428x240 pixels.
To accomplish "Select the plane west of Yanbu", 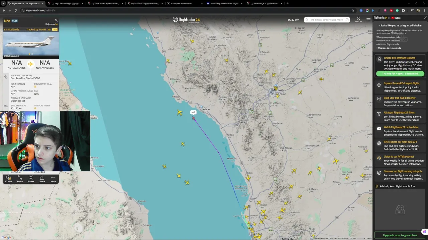I will coord(180,113).
